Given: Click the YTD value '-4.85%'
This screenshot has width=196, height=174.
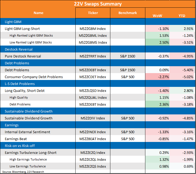Looking at the screenshot, I should click(188, 118).
